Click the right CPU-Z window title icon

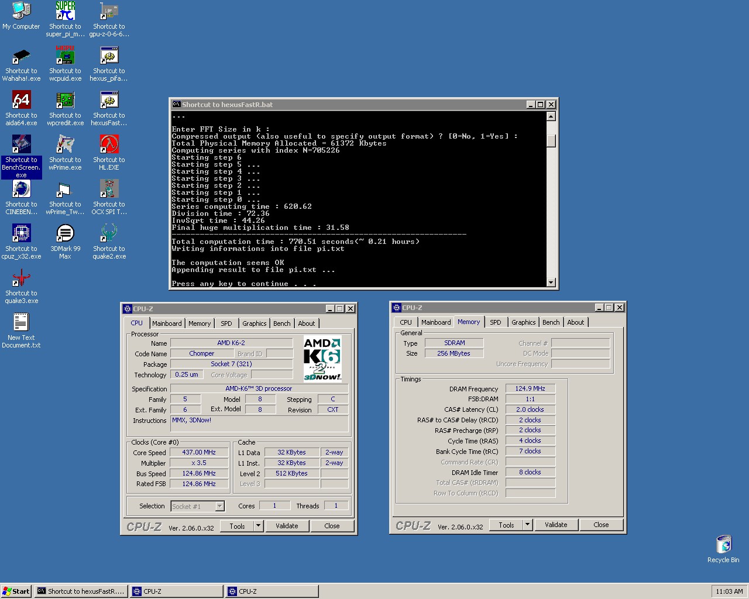pyautogui.click(x=397, y=307)
